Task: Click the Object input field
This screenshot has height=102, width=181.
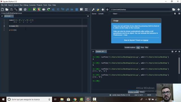Action: click(x=145, y=14)
